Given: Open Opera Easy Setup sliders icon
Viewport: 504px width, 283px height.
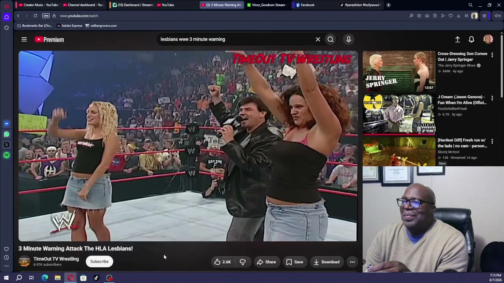Looking at the screenshot, I should 467,16.
